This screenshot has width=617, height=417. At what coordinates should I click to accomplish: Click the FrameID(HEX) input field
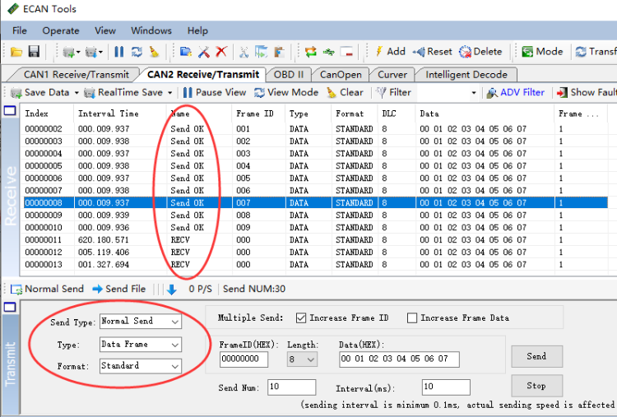click(244, 359)
